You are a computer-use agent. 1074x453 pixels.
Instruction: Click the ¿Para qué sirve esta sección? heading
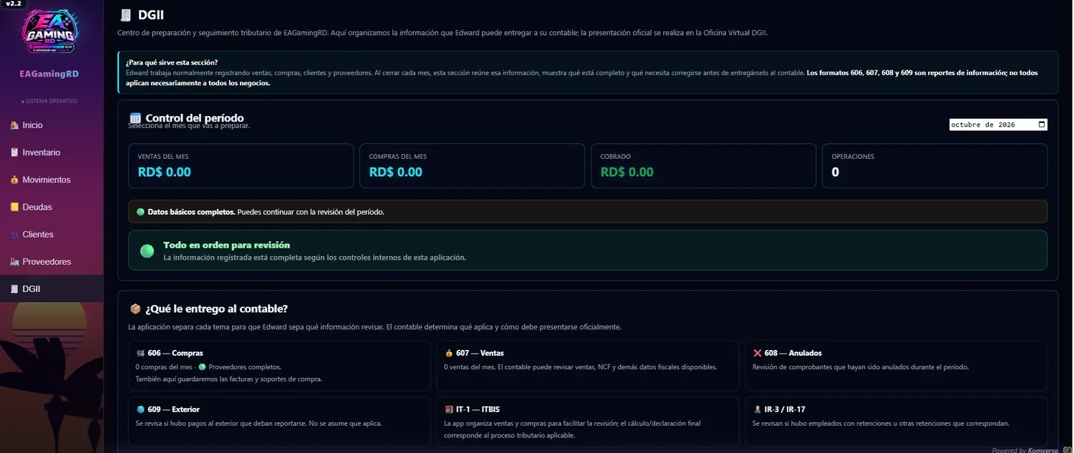(x=172, y=62)
